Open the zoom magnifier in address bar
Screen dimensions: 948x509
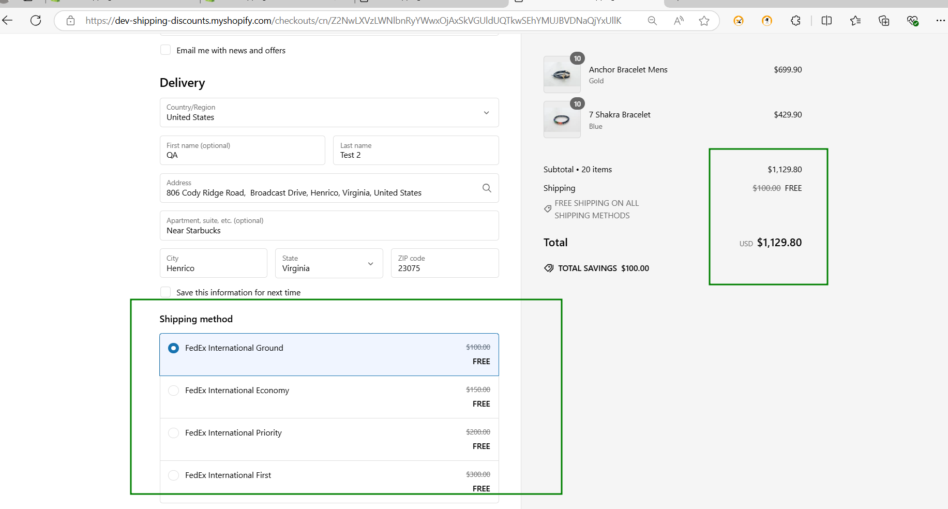[652, 21]
